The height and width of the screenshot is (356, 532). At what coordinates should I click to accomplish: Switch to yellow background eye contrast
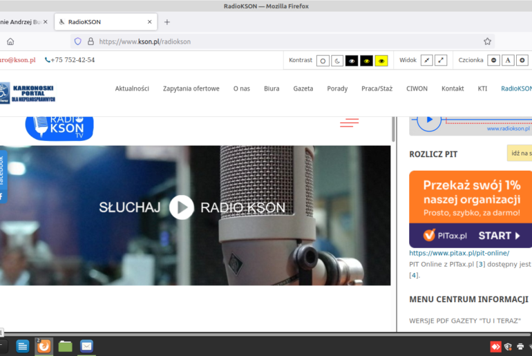coord(381,61)
